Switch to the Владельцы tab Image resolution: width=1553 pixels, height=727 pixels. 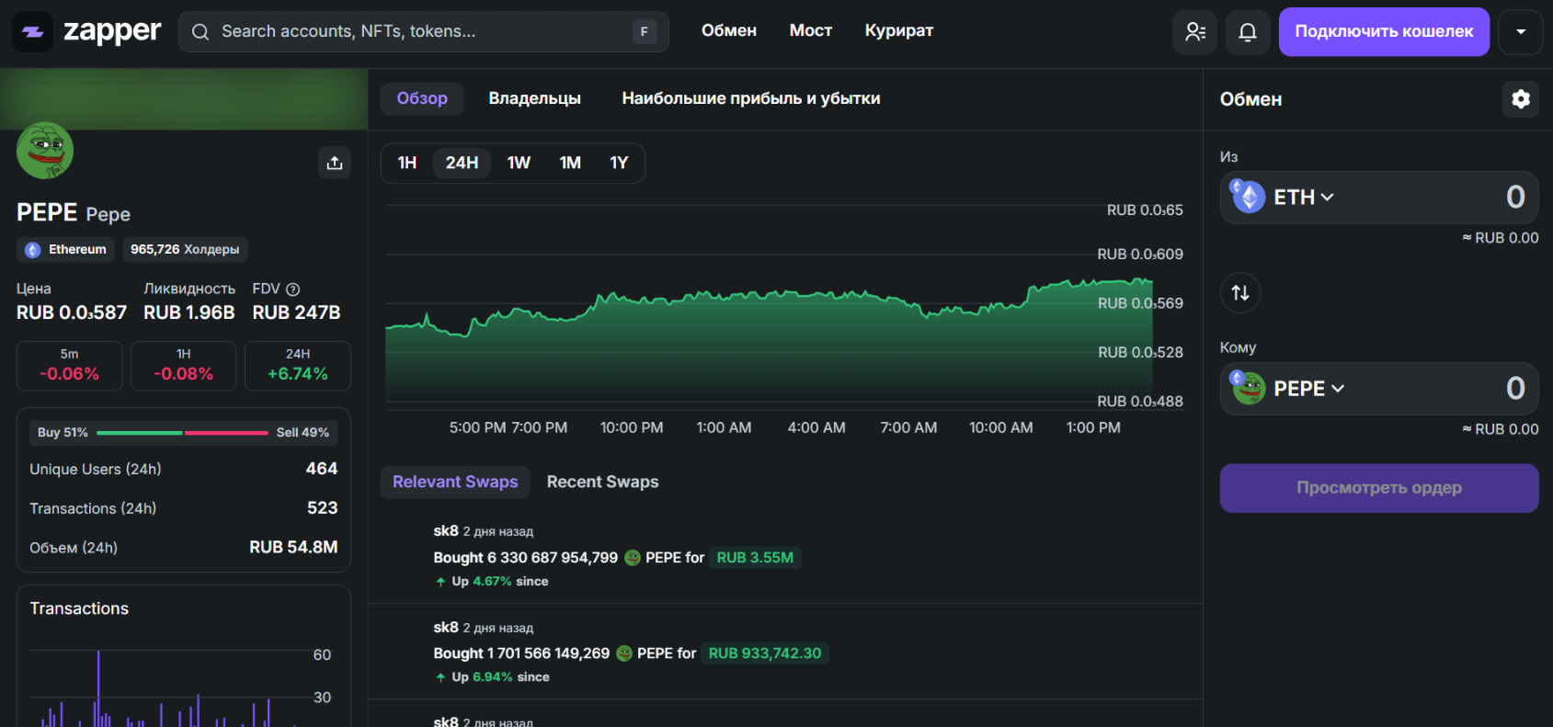pos(534,98)
